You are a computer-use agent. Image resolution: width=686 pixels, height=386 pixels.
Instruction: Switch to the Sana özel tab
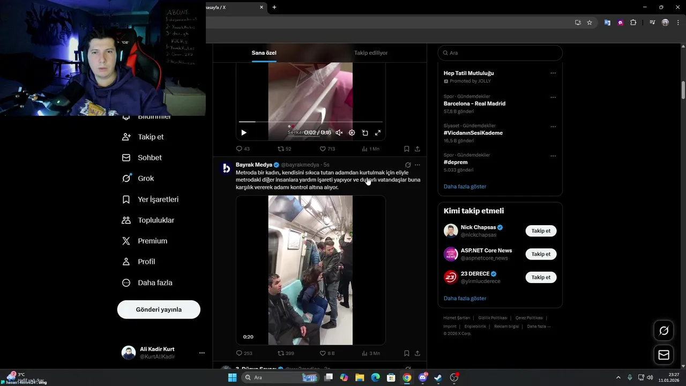point(264,53)
